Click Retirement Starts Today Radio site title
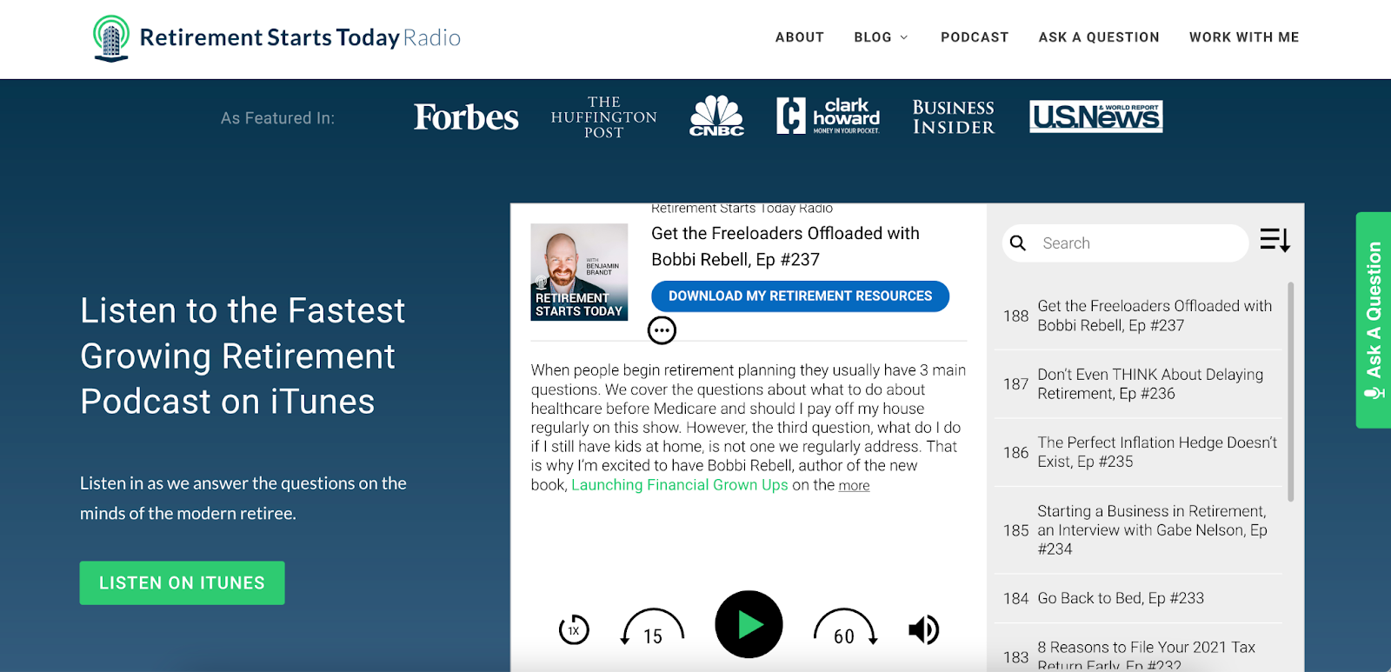Screen dimensions: 1391x672 click(300, 37)
